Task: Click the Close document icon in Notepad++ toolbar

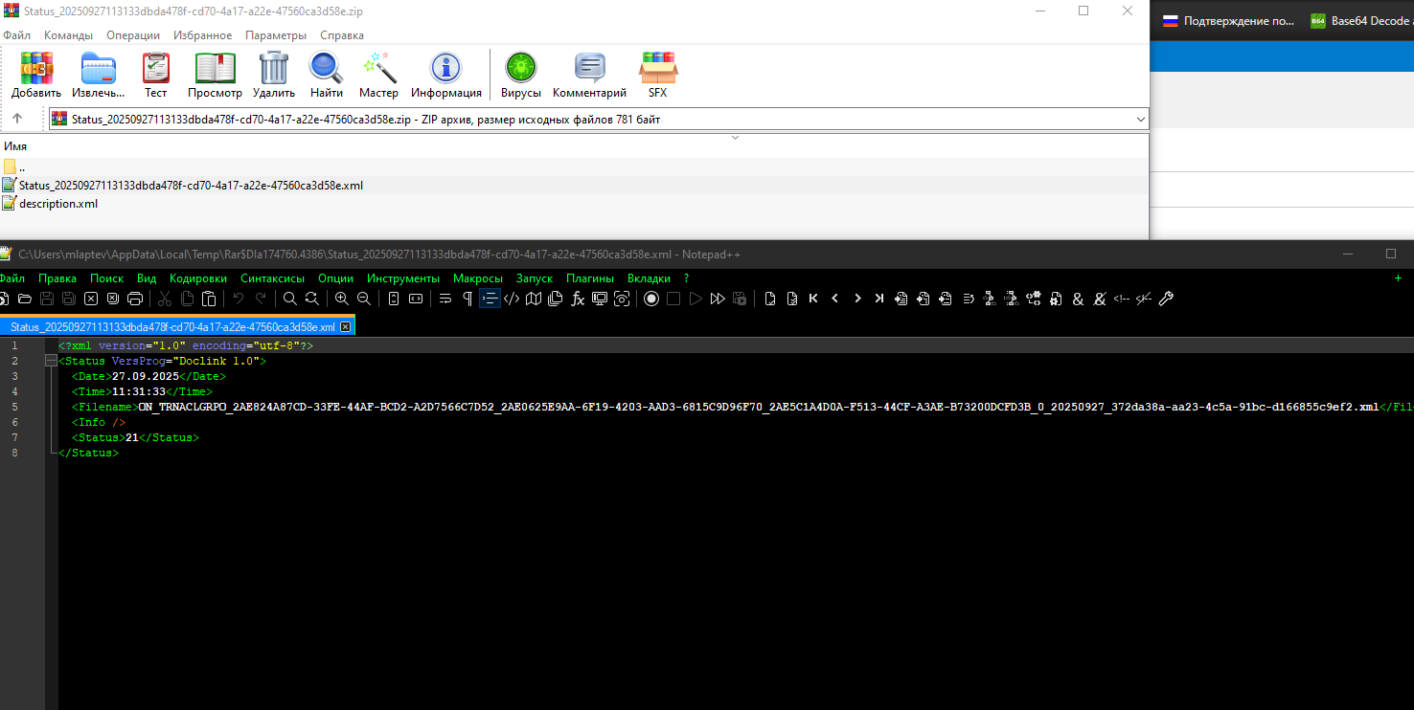Action: click(91, 299)
